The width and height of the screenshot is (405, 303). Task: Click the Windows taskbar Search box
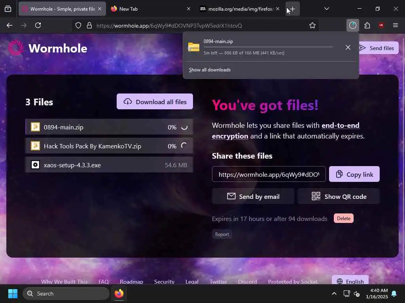66,294
